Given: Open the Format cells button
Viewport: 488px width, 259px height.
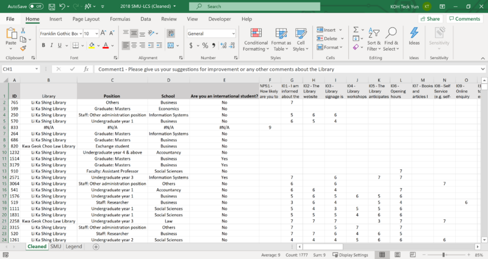Looking at the screenshot, I should [x=330, y=48].
